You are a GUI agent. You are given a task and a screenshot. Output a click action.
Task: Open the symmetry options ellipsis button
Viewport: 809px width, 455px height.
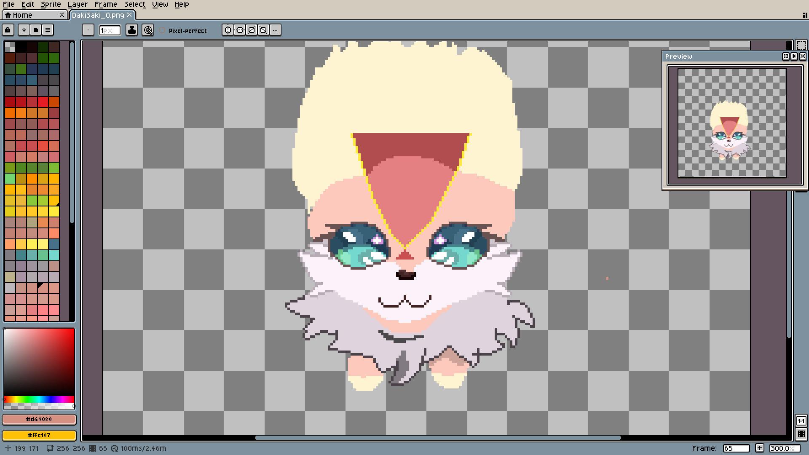(275, 30)
